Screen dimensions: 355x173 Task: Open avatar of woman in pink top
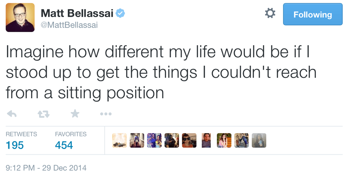[x=224, y=140]
